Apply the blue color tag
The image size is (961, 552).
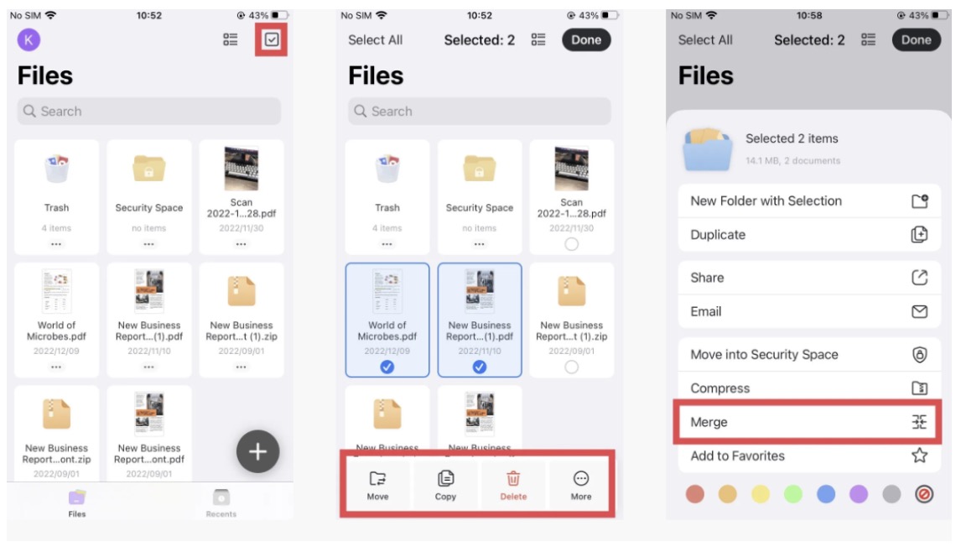tap(826, 494)
